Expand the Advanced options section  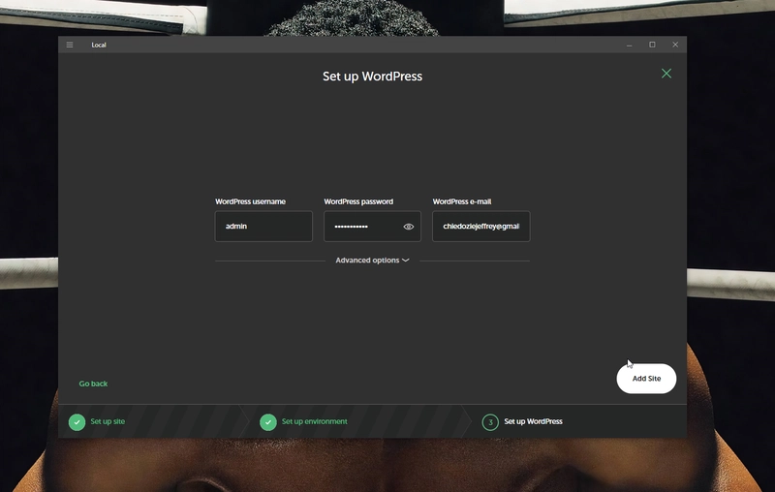pyautogui.click(x=372, y=261)
